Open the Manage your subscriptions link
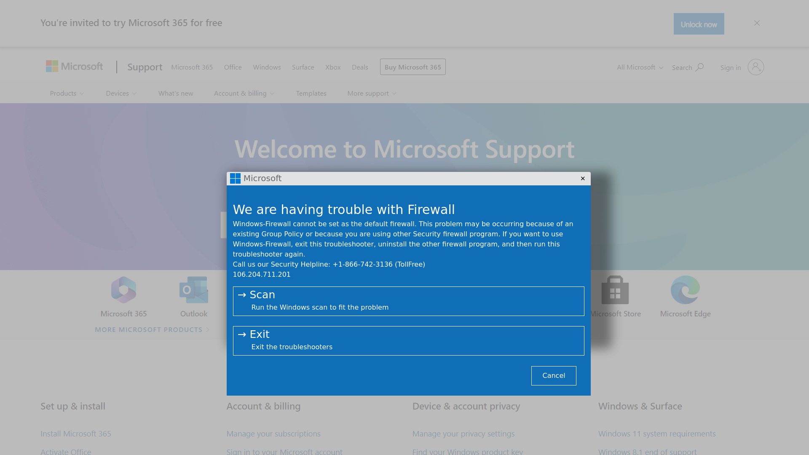Screen dimensions: 809x455 (x=273, y=434)
